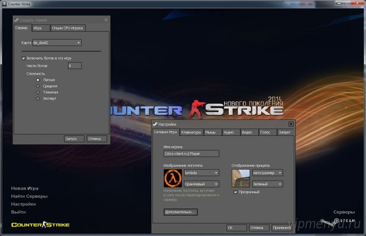Image resolution: width=366 pixels, height=236 pixels.
Task: Select Эксперт difficulty radio button
Action: pos(38,99)
